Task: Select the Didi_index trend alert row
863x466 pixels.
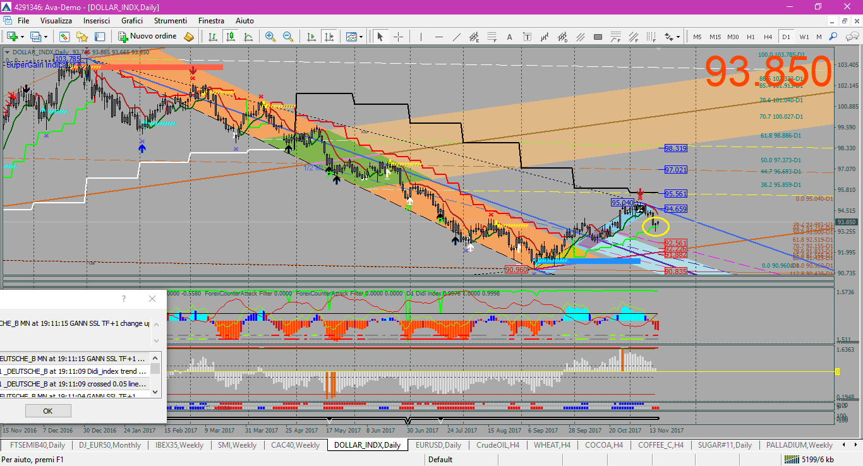Action: (x=75, y=371)
